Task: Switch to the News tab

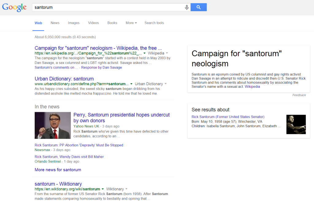Action: (x=55, y=23)
